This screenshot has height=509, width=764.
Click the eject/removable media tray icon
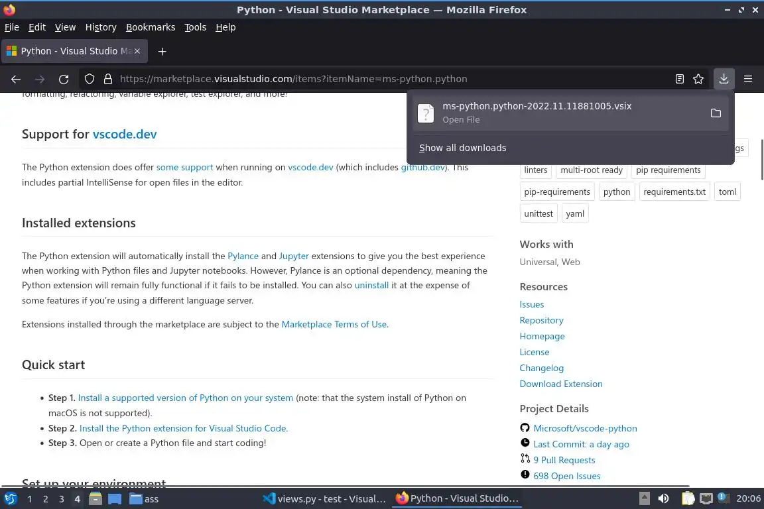pyautogui.click(x=644, y=498)
